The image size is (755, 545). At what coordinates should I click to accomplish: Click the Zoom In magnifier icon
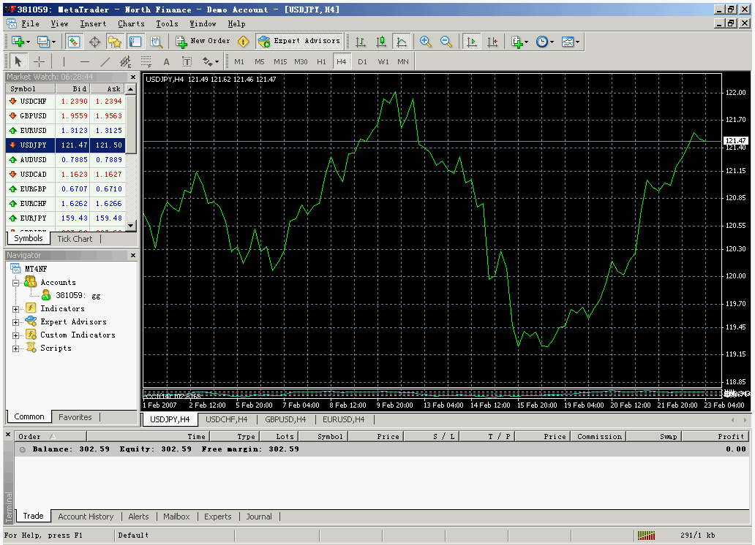pos(426,42)
